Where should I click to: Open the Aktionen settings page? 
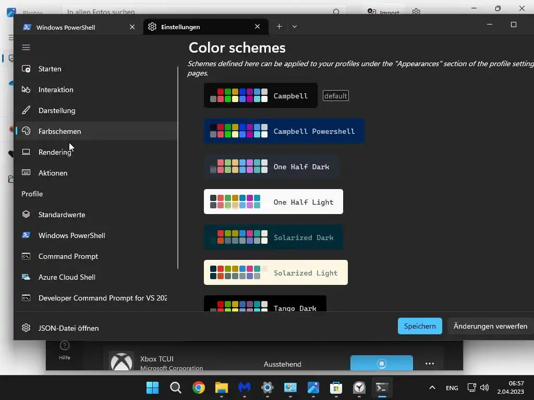(96, 173)
